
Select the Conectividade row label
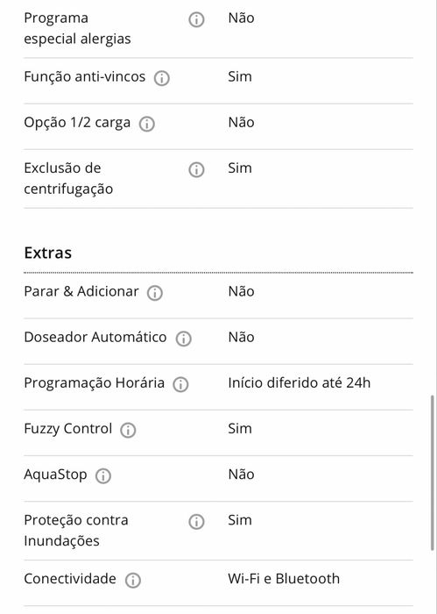pyautogui.click(x=70, y=578)
